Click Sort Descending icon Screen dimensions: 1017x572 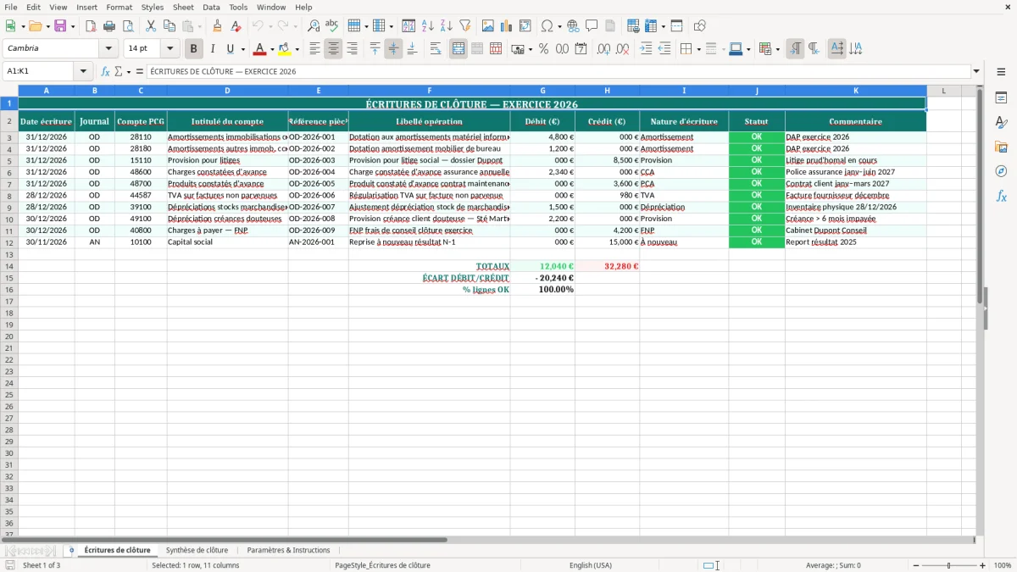point(447,26)
